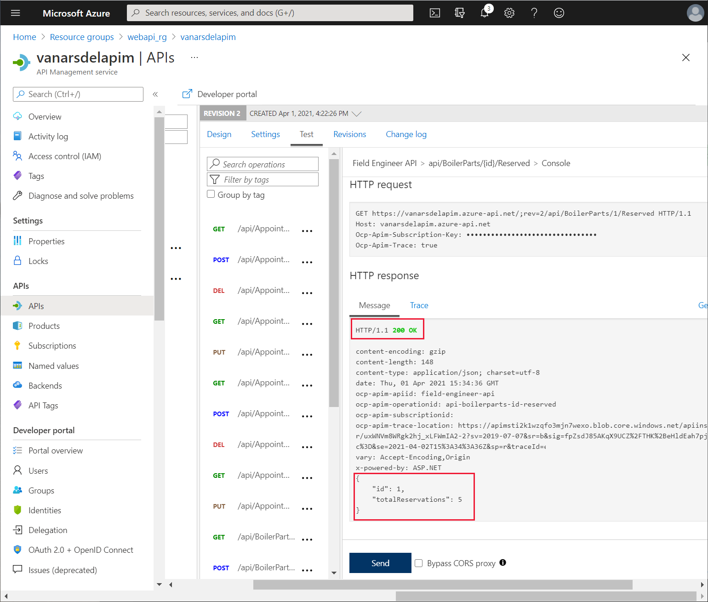Click the Bypass CORS proxy info icon
The width and height of the screenshot is (708, 602).
point(503,562)
